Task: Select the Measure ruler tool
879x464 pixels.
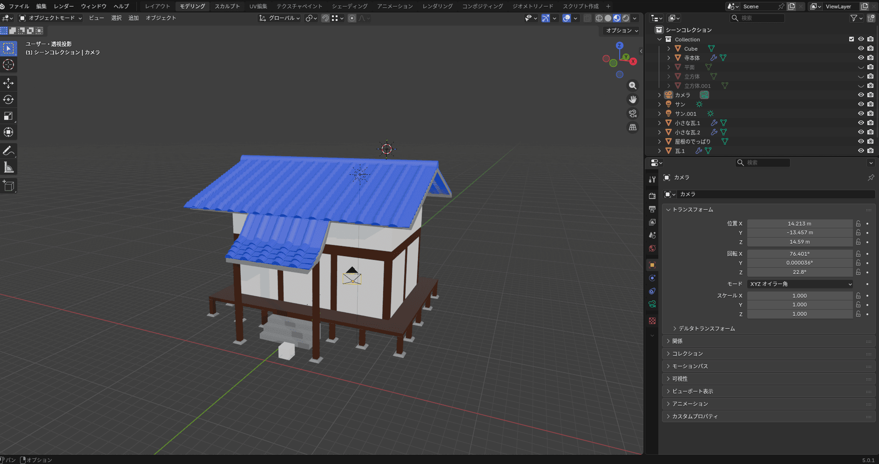Action: coord(8,167)
